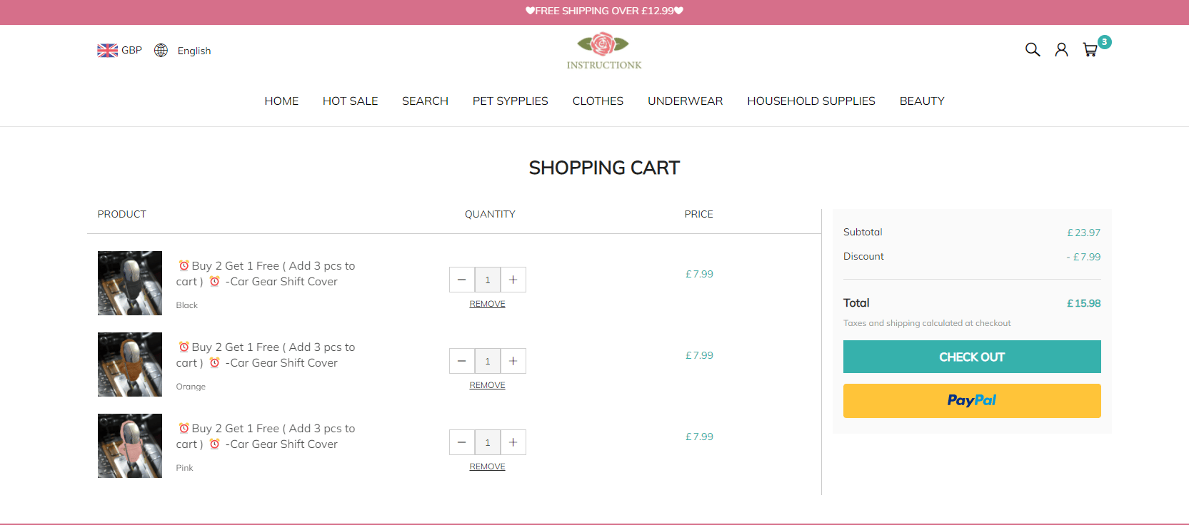Pay with the PayPal button
Viewport: 1189px width, 525px height.
pyautogui.click(x=971, y=401)
